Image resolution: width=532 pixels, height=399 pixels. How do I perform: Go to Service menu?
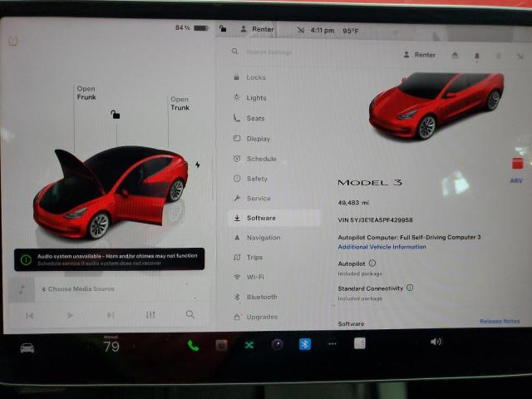pos(252,198)
